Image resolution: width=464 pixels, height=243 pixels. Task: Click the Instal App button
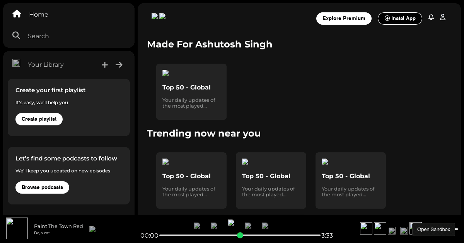(400, 19)
